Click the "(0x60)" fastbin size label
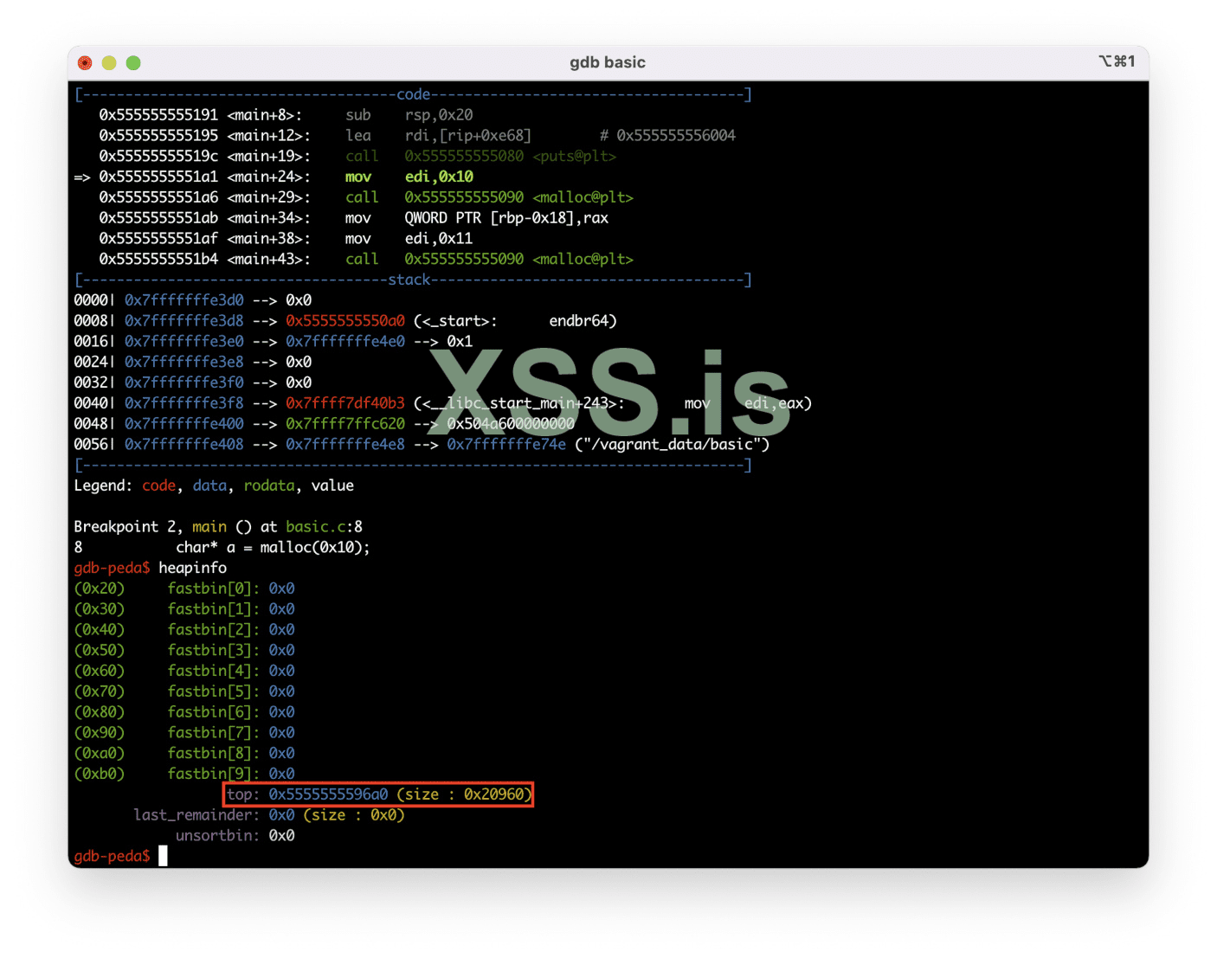 pyautogui.click(x=100, y=672)
